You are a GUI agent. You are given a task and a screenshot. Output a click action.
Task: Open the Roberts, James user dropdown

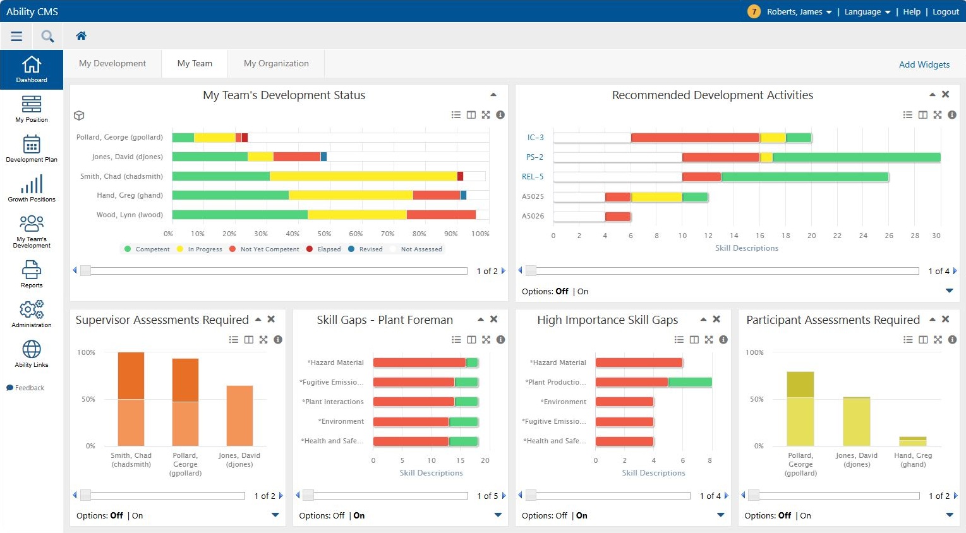[799, 11]
